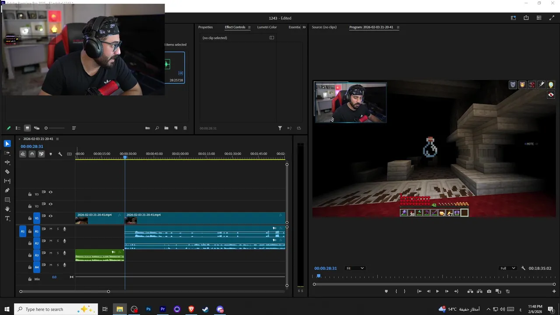Select the Pen tool in timeline toolbar
The height and width of the screenshot is (315, 560).
7,190
